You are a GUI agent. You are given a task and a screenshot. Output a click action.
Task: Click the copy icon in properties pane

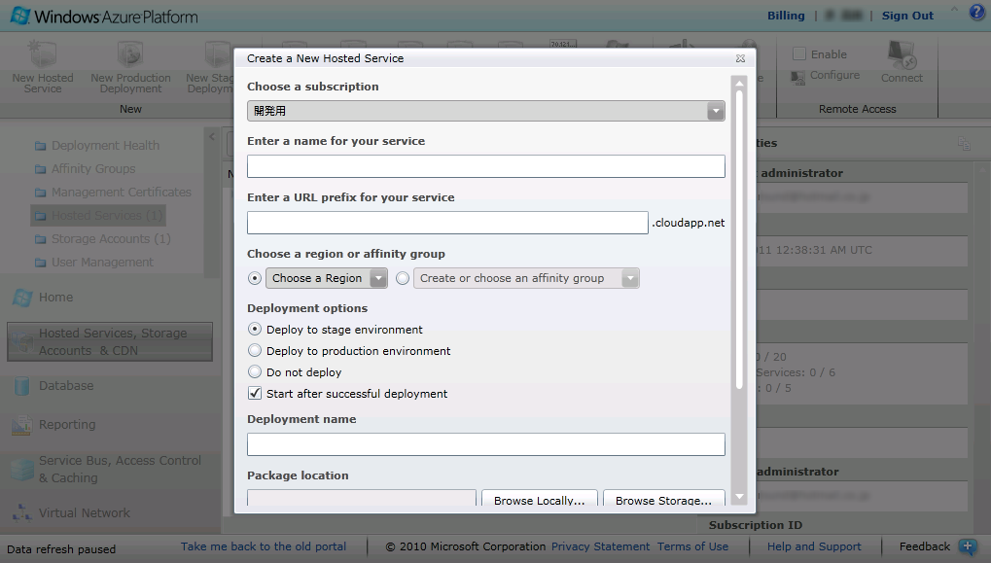tap(964, 144)
